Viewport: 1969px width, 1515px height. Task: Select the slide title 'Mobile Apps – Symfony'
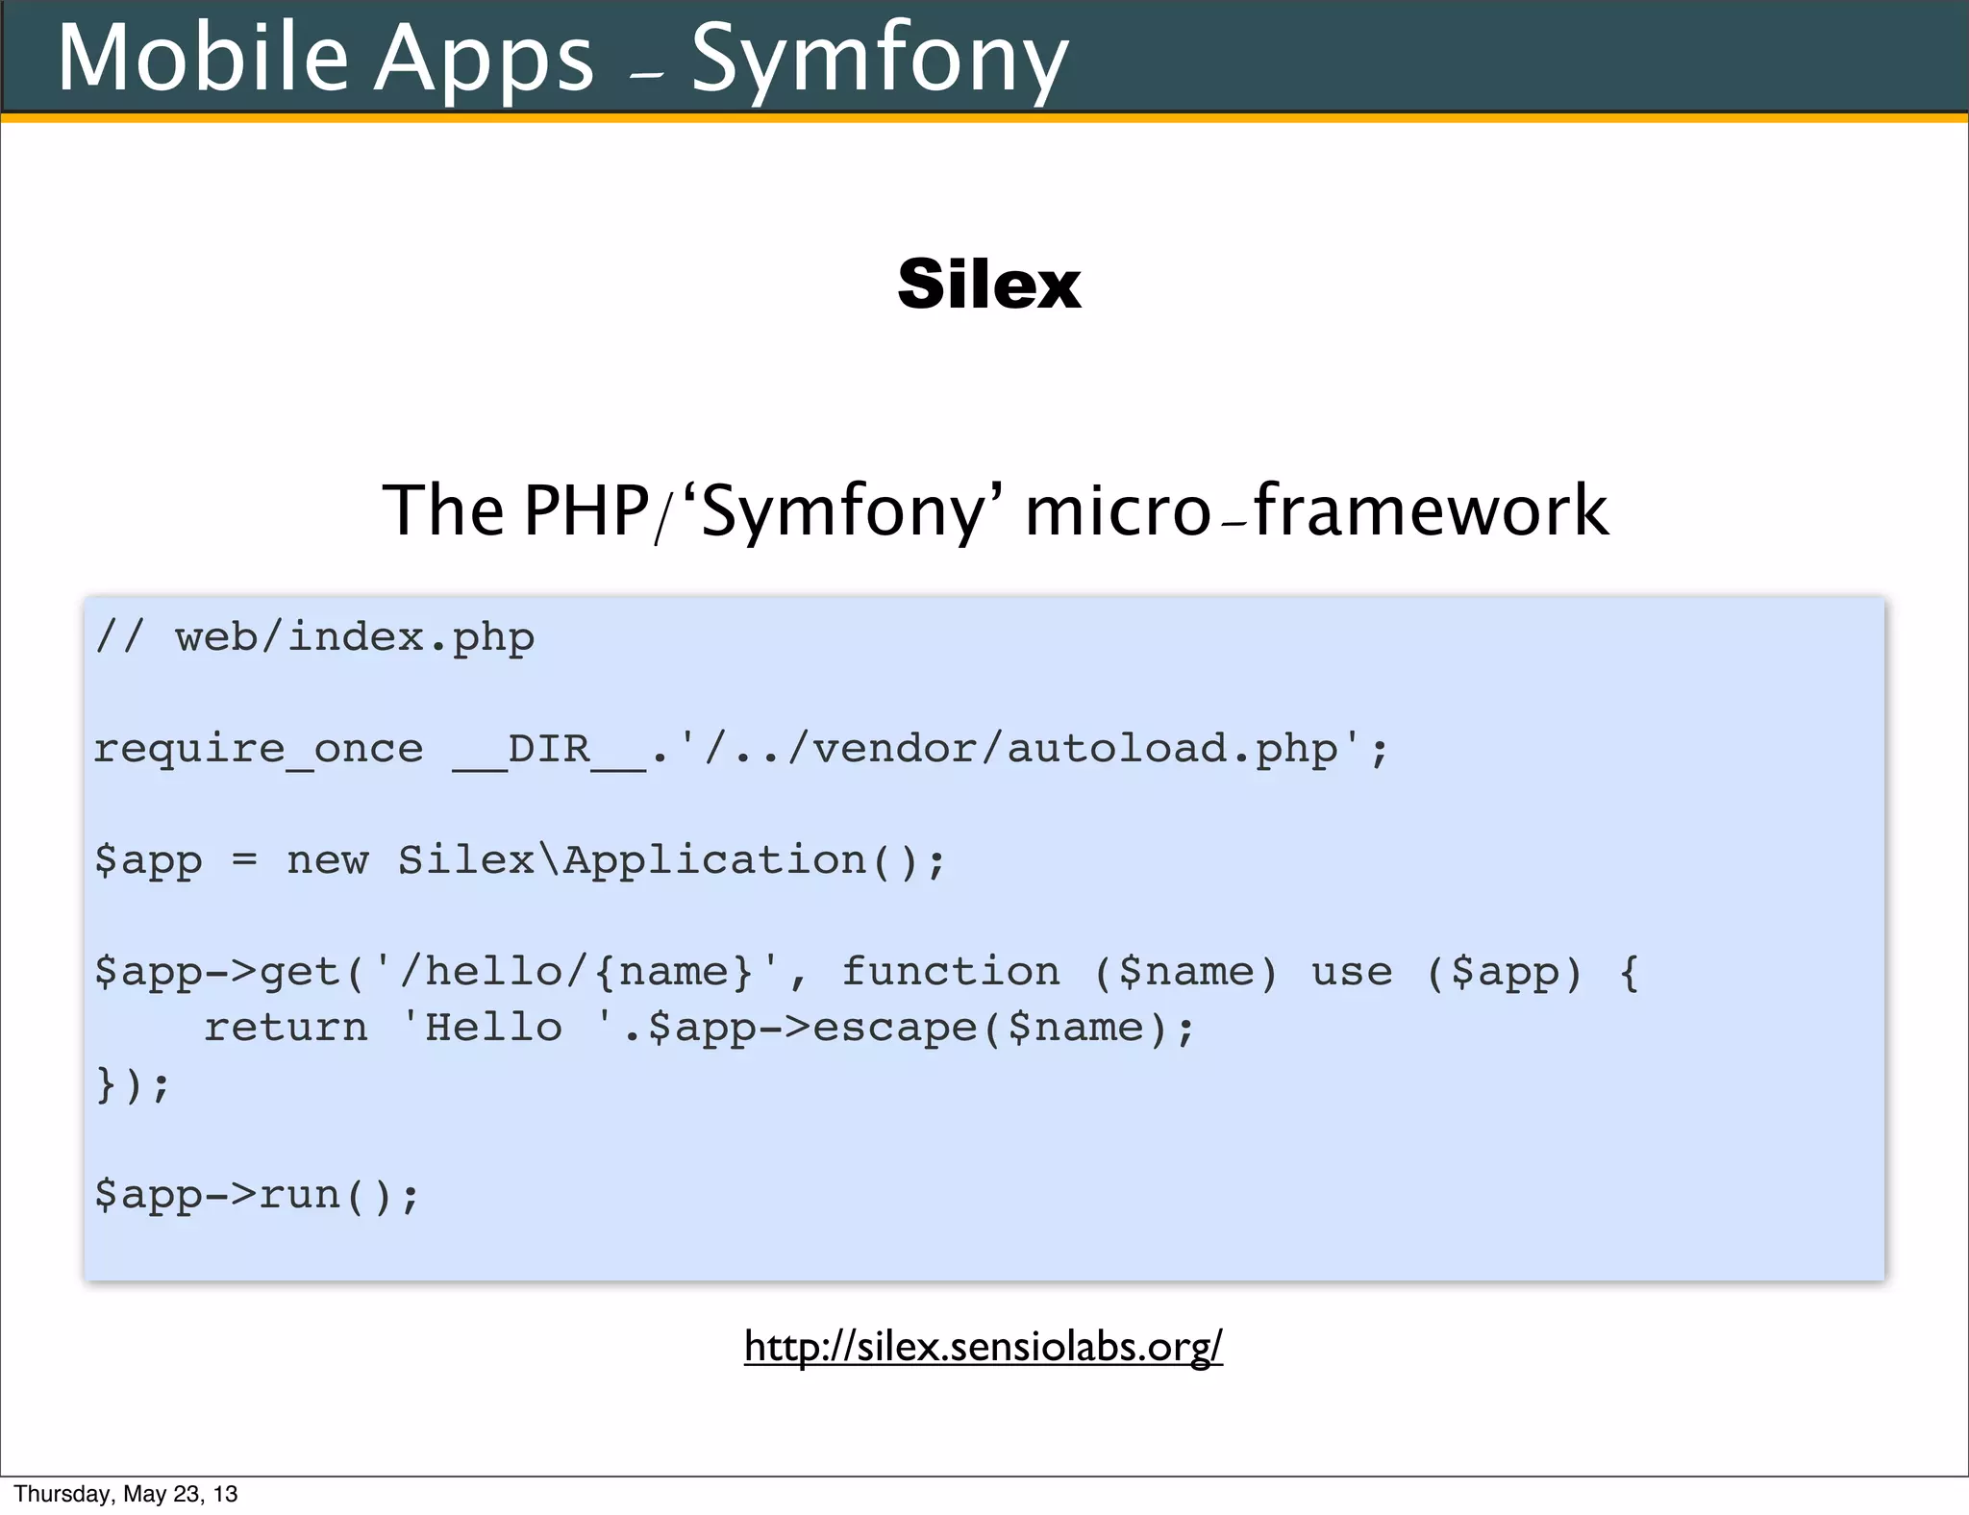(x=562, y=60)
